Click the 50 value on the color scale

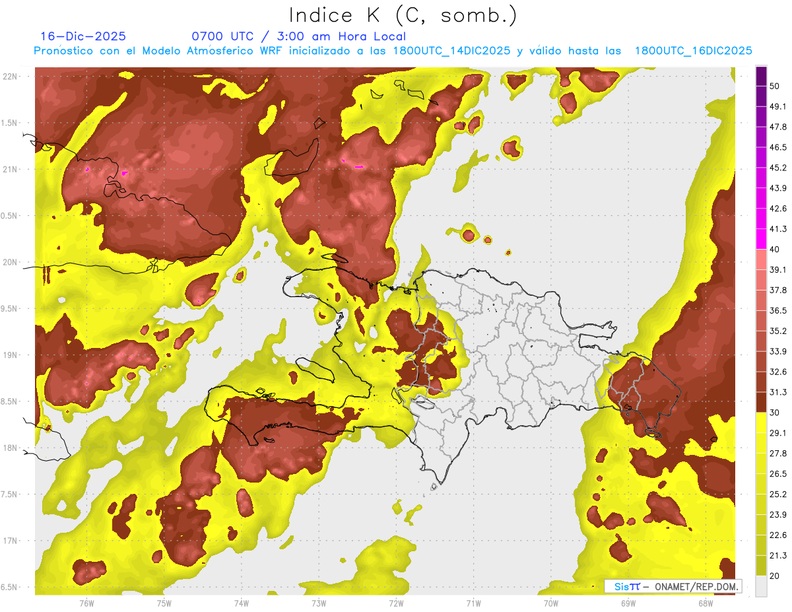775,86
